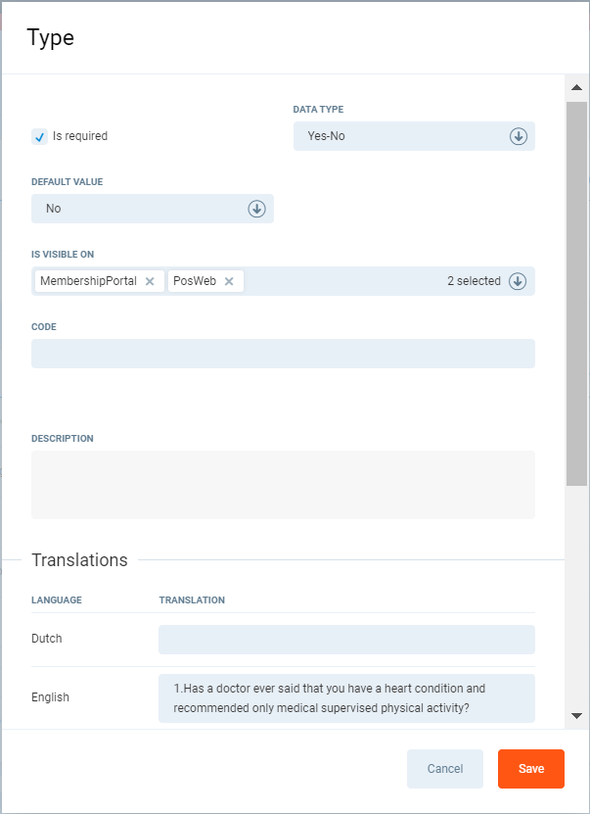The image size is (590, 814).
Task: Remove the PosWeb tag
Action: 229,281
